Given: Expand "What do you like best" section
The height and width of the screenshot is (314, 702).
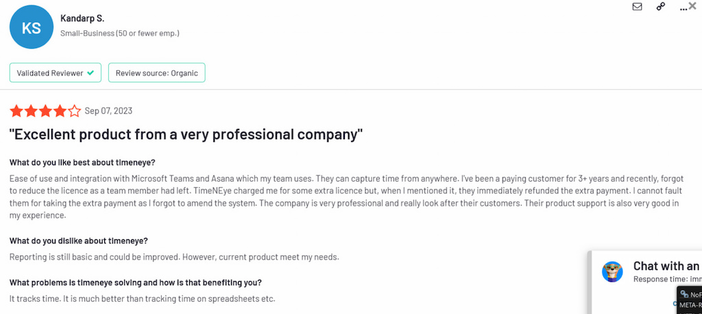Looking at the screenshot, I should click(82, 162).
